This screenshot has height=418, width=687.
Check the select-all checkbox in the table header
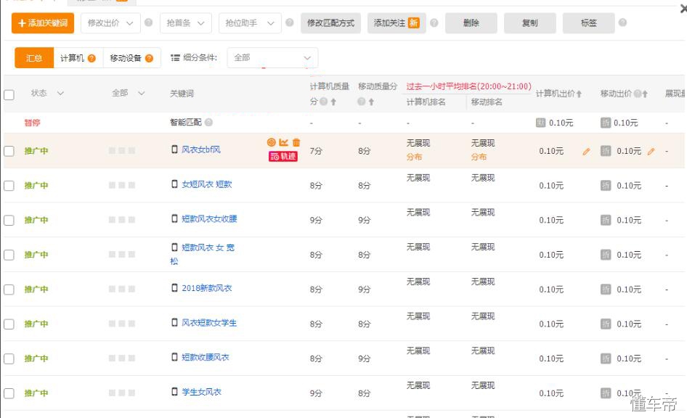pyautogui.click(x=9, y=94)
